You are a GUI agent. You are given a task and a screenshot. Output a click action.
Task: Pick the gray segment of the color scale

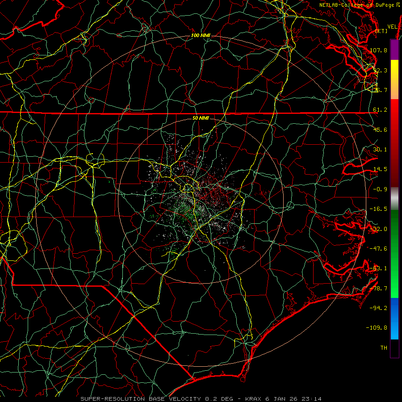394,199
